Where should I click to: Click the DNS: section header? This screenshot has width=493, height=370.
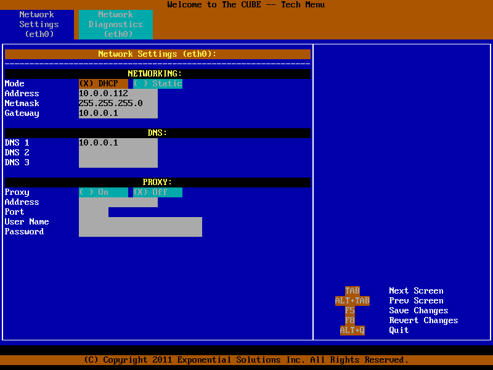(158, 133)
